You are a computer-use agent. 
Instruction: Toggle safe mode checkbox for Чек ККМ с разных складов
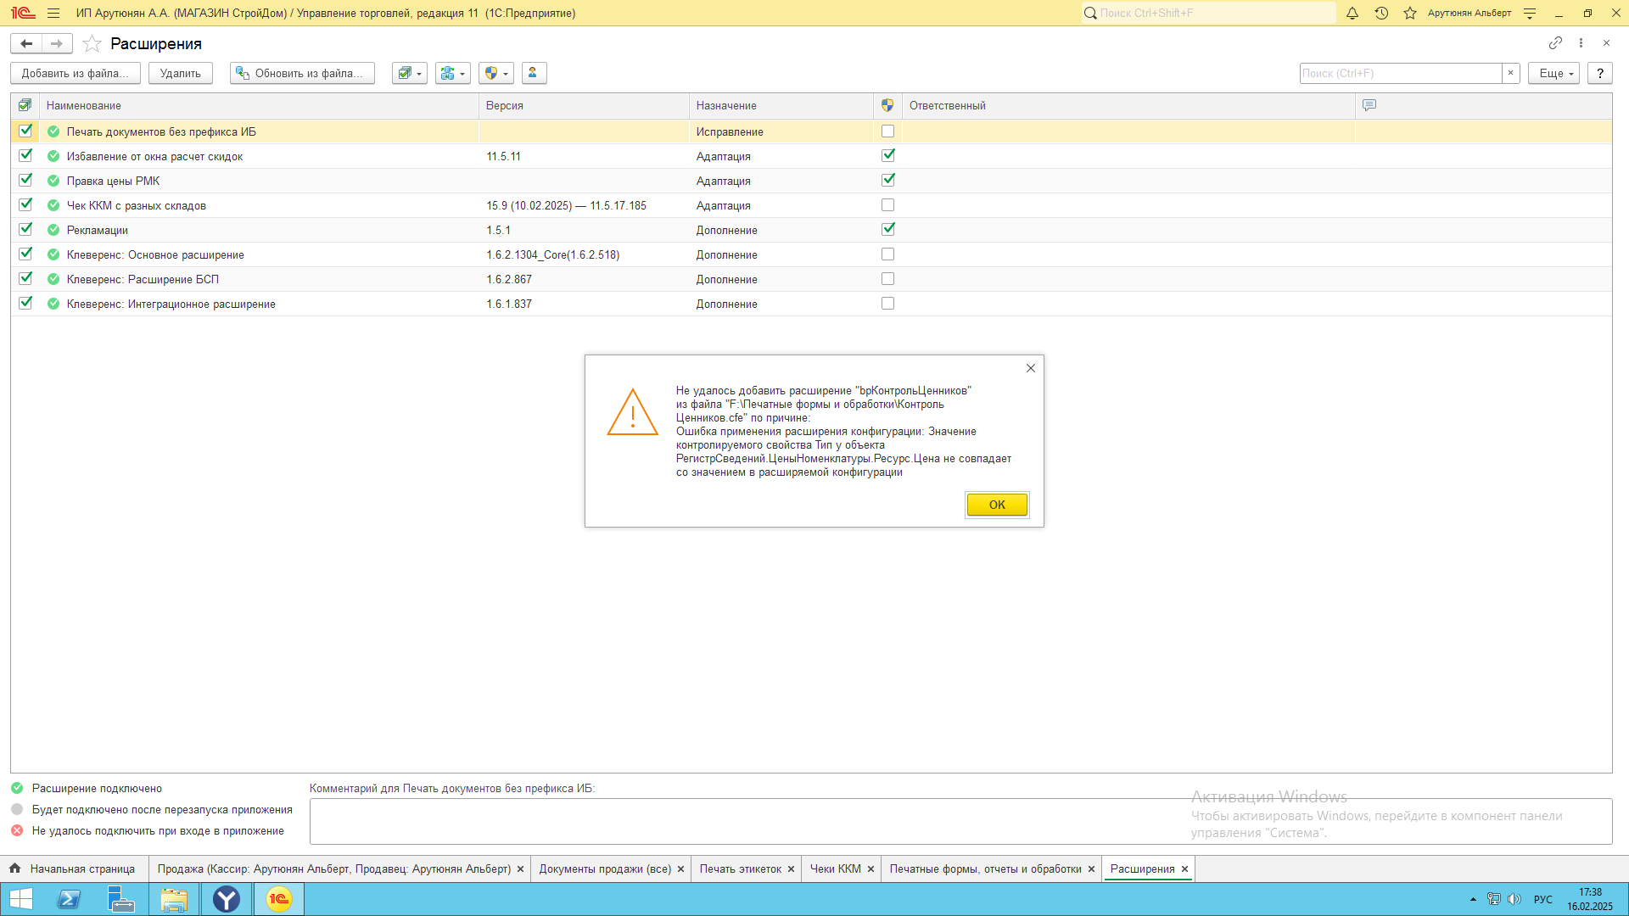887,205
